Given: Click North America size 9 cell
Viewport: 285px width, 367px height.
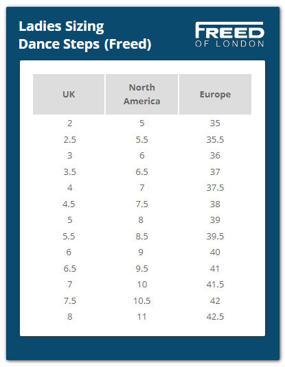Looking at the screenshot, I should [x=141, y=252].
